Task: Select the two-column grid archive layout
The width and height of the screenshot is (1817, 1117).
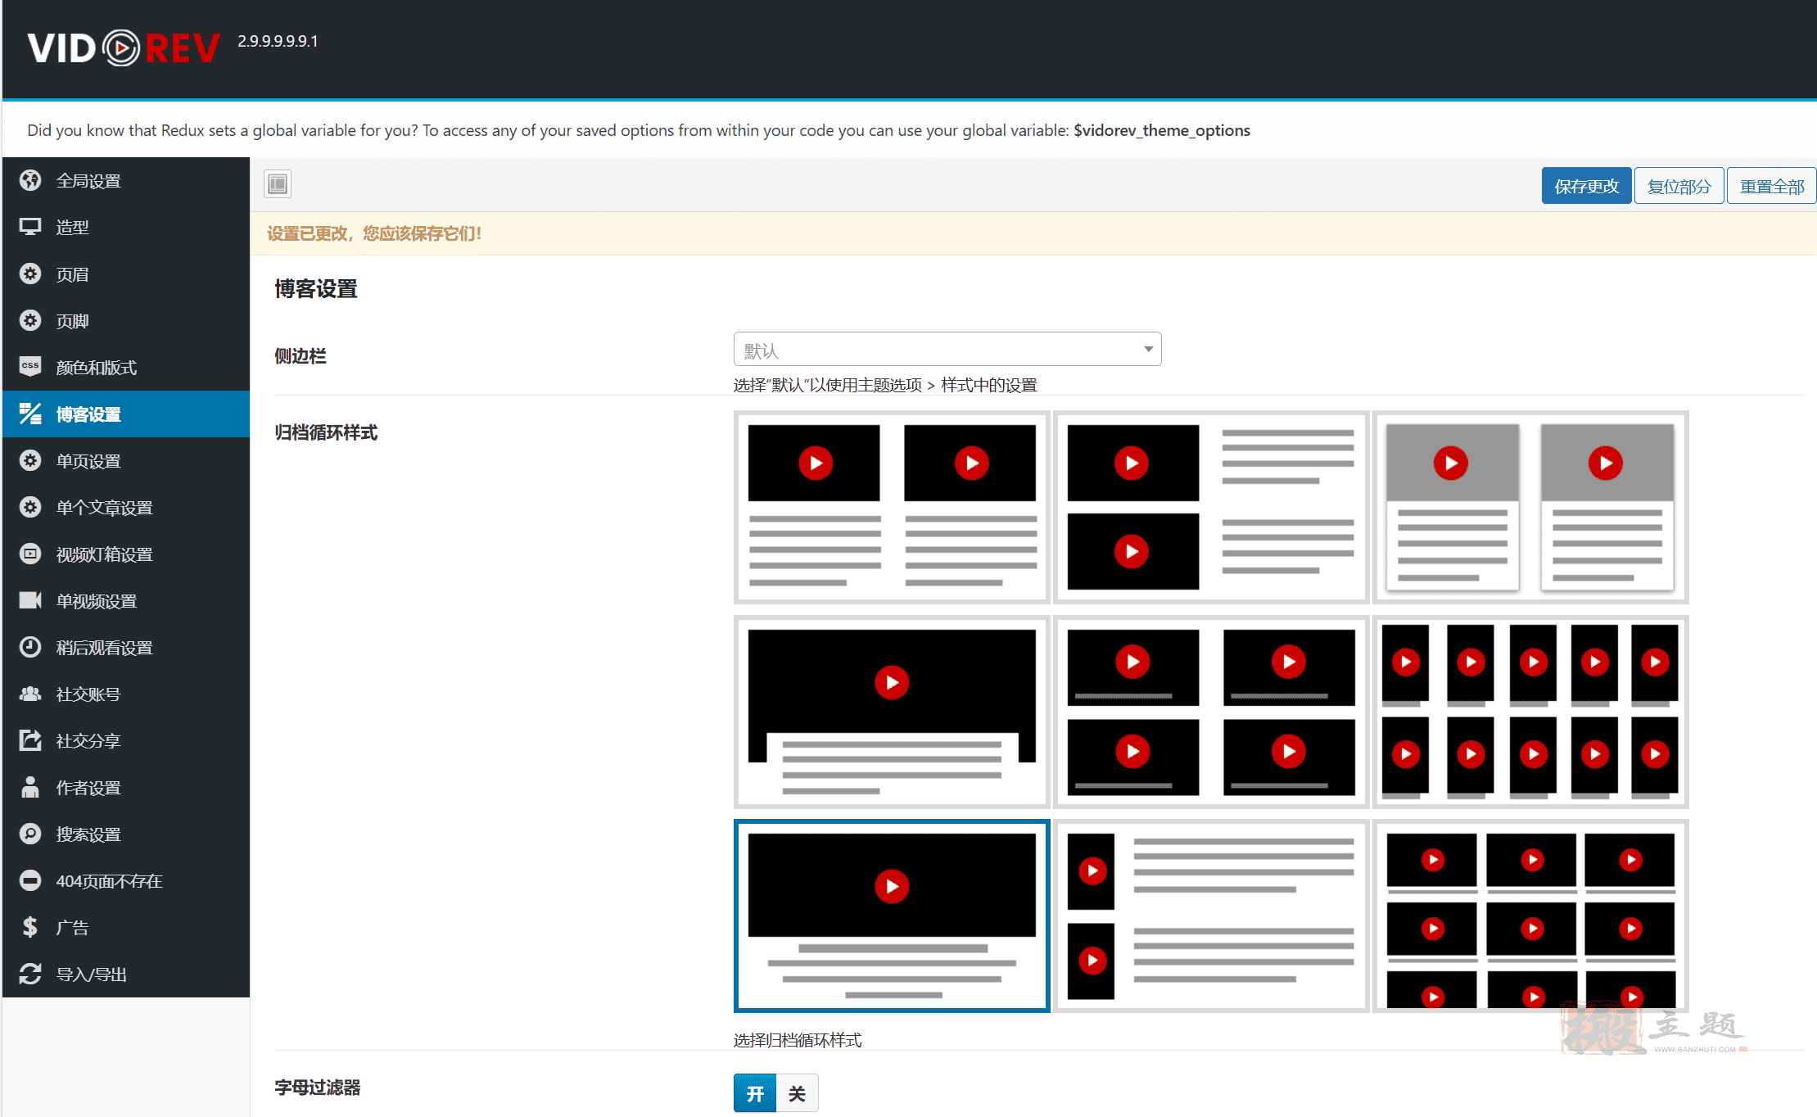Action: point(892,507)
